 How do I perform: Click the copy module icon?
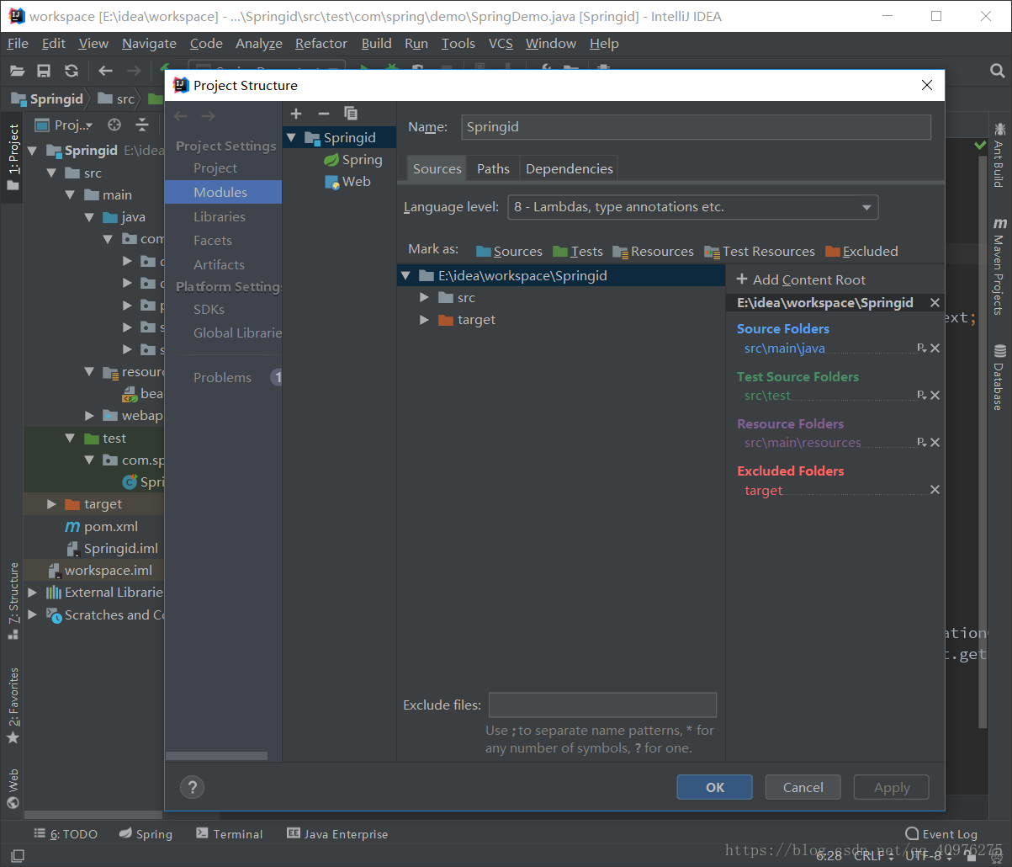tap(351, 114)
